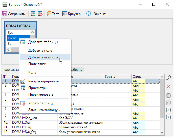Click the Сохранить (Save) toolbar button

(14, 14)
